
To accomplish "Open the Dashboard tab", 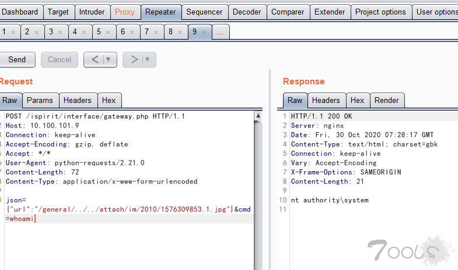I will click(x=20, y=12).
